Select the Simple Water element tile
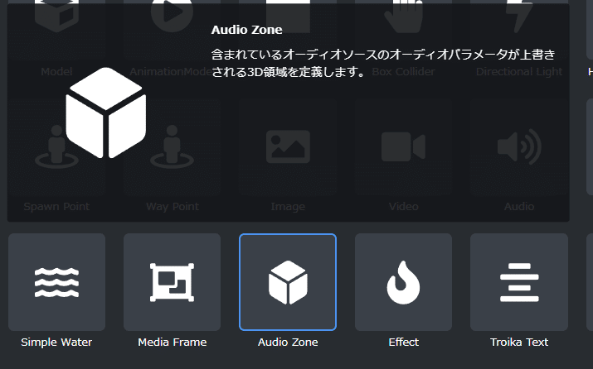The height and width of the screenshot is (369, 593). click(x=56, y=282)
